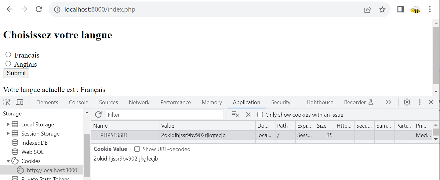The height and width of the screenshot is (180, 440).
Task: Refresh the cookies table
Action: point(98,115)
